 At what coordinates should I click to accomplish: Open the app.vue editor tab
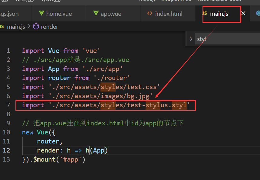click(113, 14)
